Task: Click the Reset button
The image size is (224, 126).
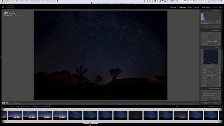Action: pyautogui.click(x=216, y=103)
